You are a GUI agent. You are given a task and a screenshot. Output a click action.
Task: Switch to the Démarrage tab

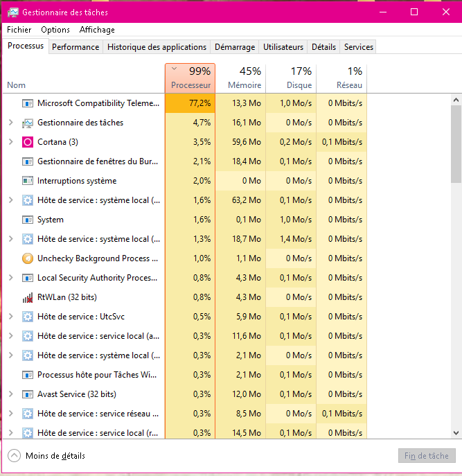coord(235,47)
